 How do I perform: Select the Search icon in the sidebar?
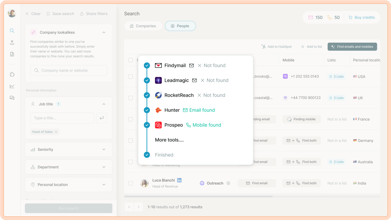pos(12,31)
